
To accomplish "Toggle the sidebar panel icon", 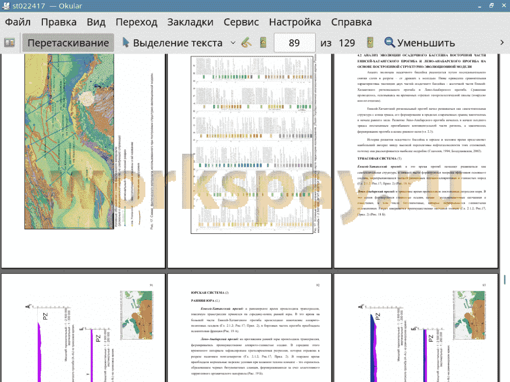I will (x=9, y=43).
